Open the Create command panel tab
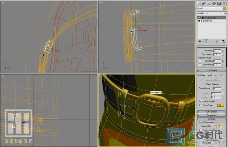Image resolution: width=228 pixels, height=147 pixels. (x=199, y=3)
